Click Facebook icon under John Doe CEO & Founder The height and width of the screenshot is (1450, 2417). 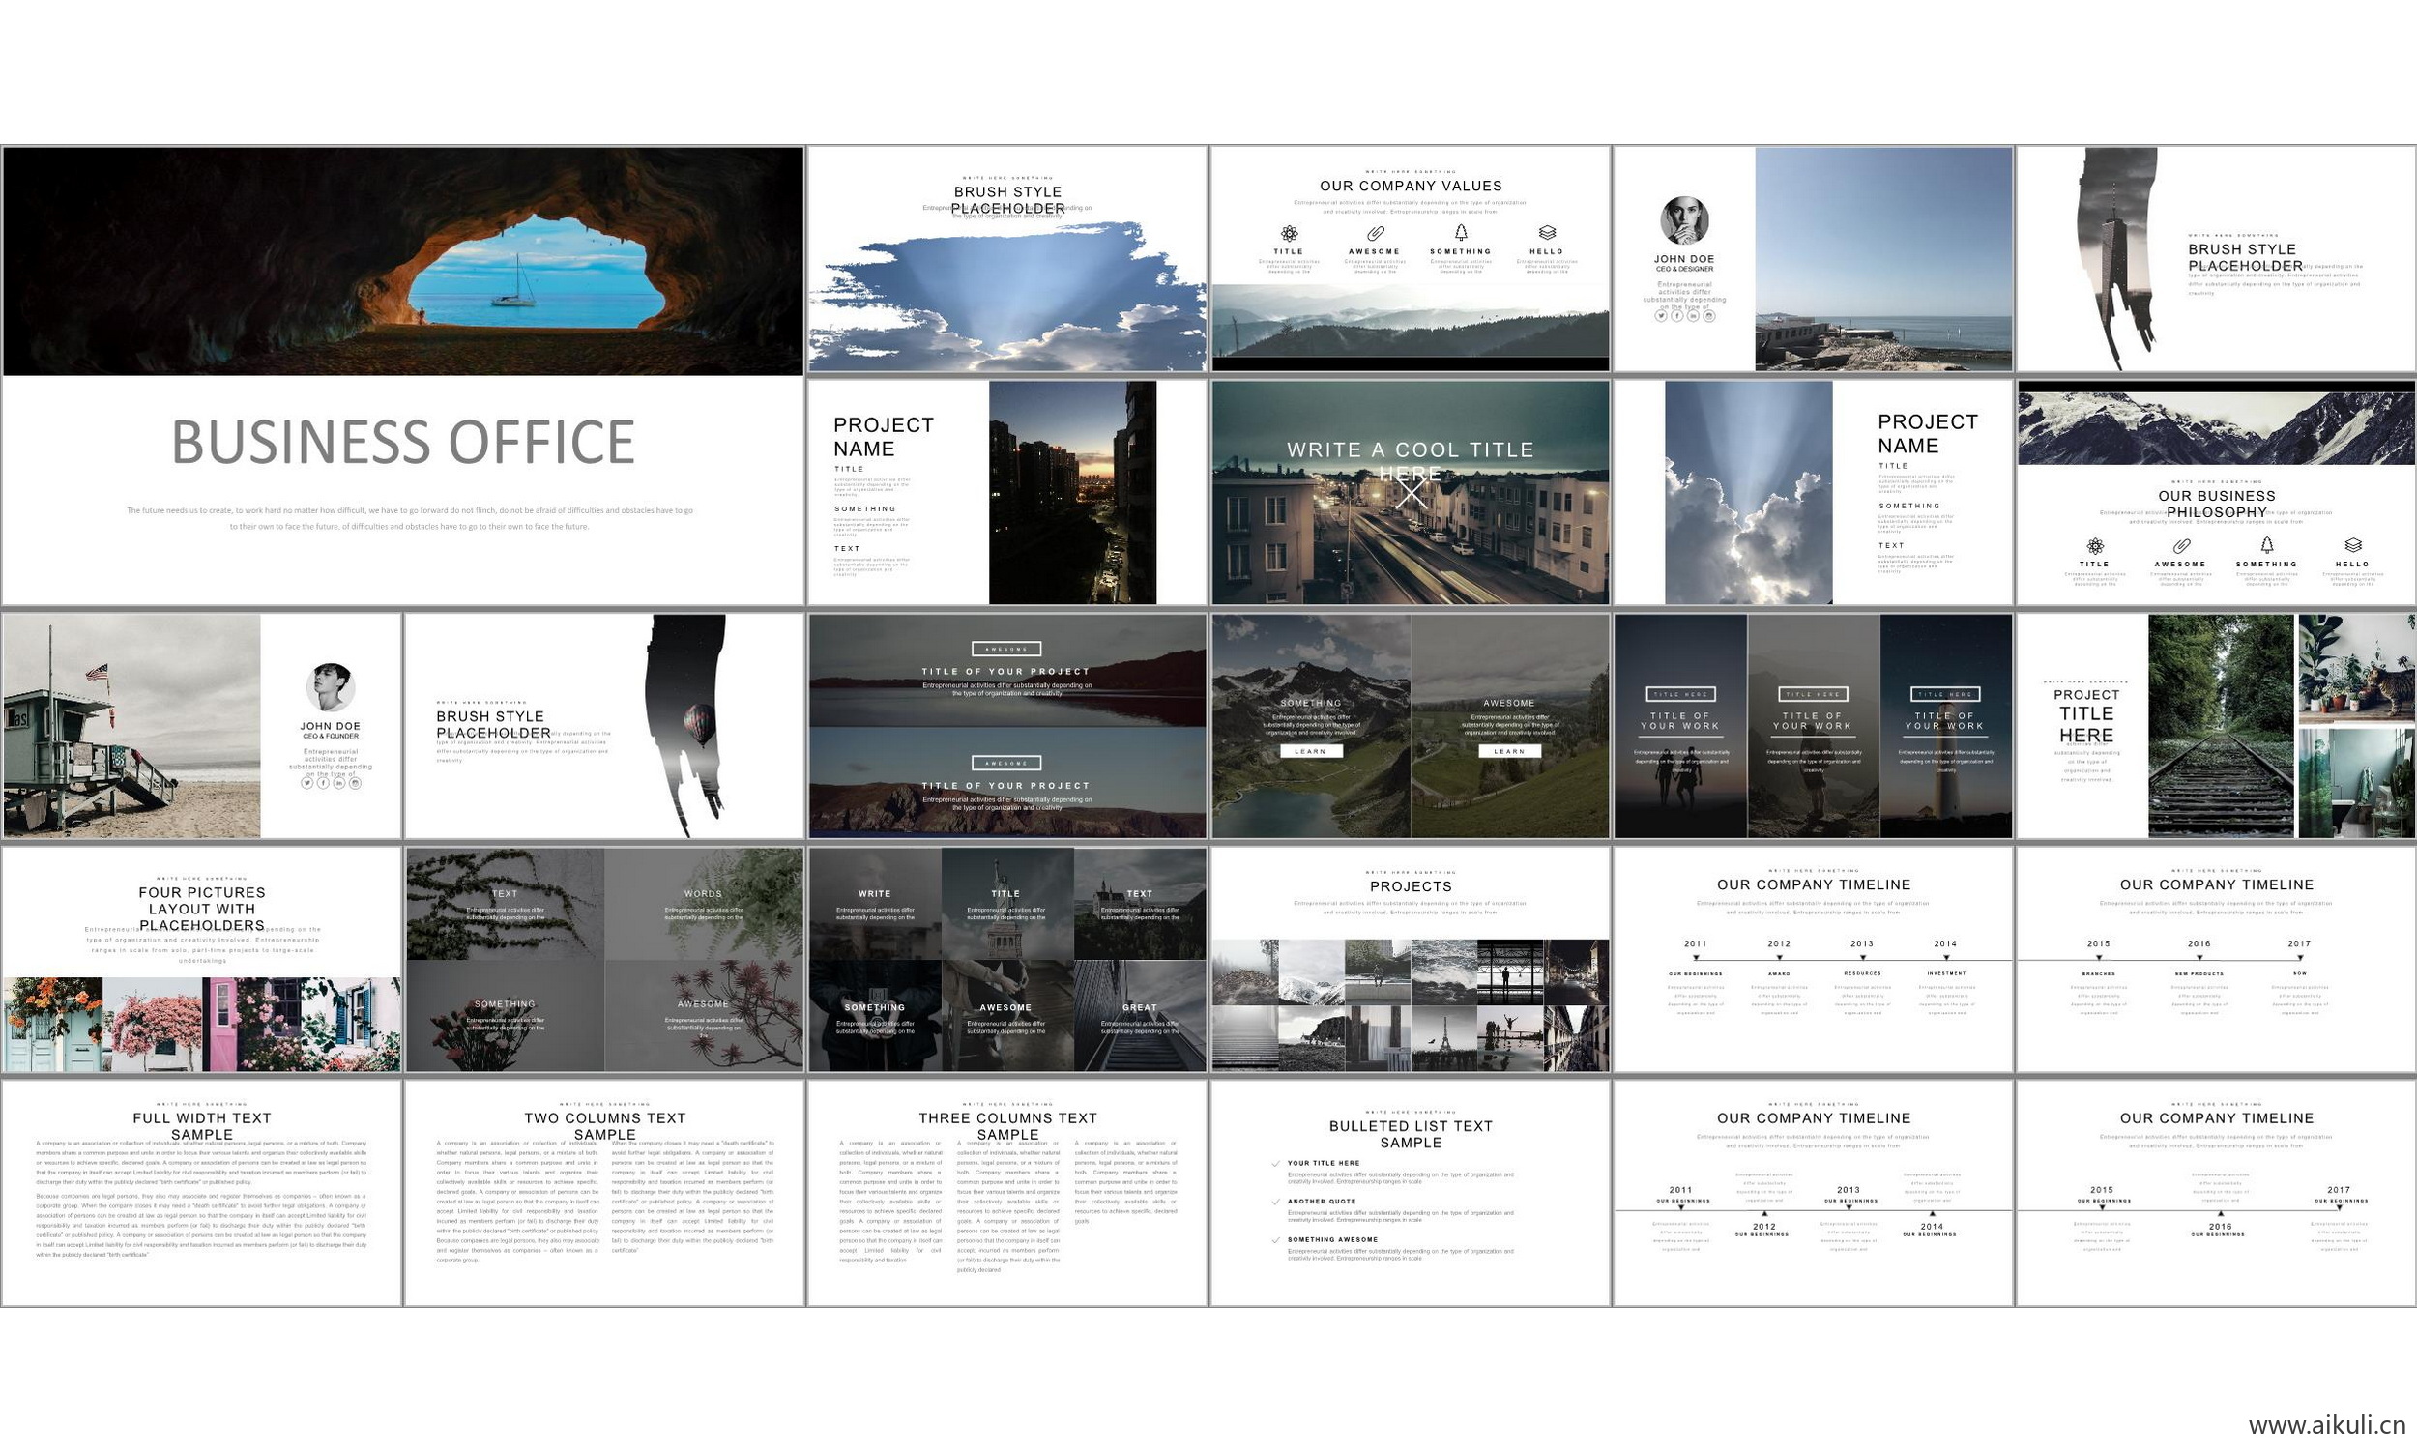[322, 783]
